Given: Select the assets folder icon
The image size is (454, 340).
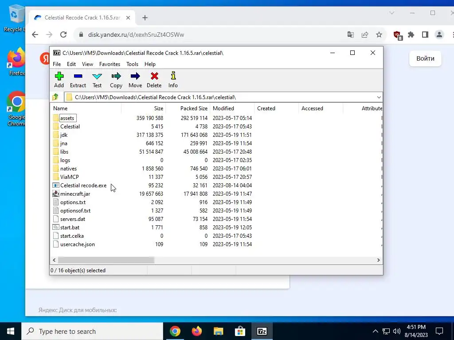Looking at the screenshot, I should (56, 118).
